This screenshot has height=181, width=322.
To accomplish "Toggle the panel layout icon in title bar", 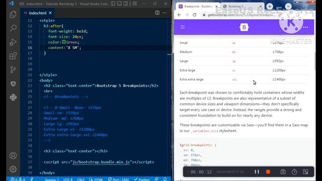I will (x=119, y=4).
